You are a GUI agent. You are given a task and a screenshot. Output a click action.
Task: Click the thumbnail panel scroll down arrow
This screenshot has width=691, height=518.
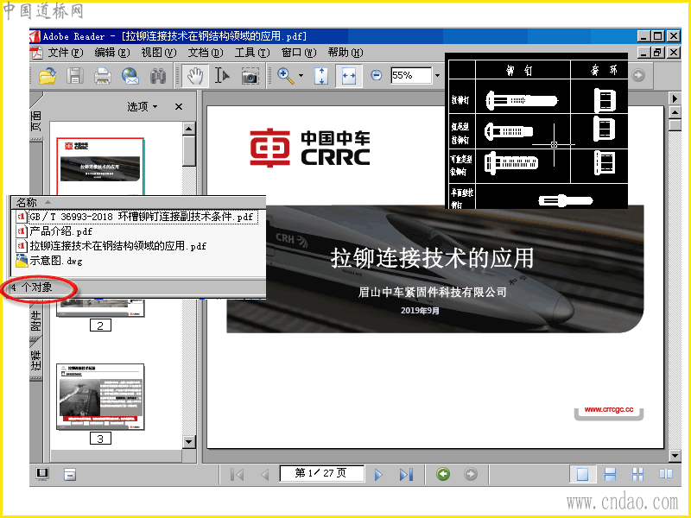coord(188,442)
